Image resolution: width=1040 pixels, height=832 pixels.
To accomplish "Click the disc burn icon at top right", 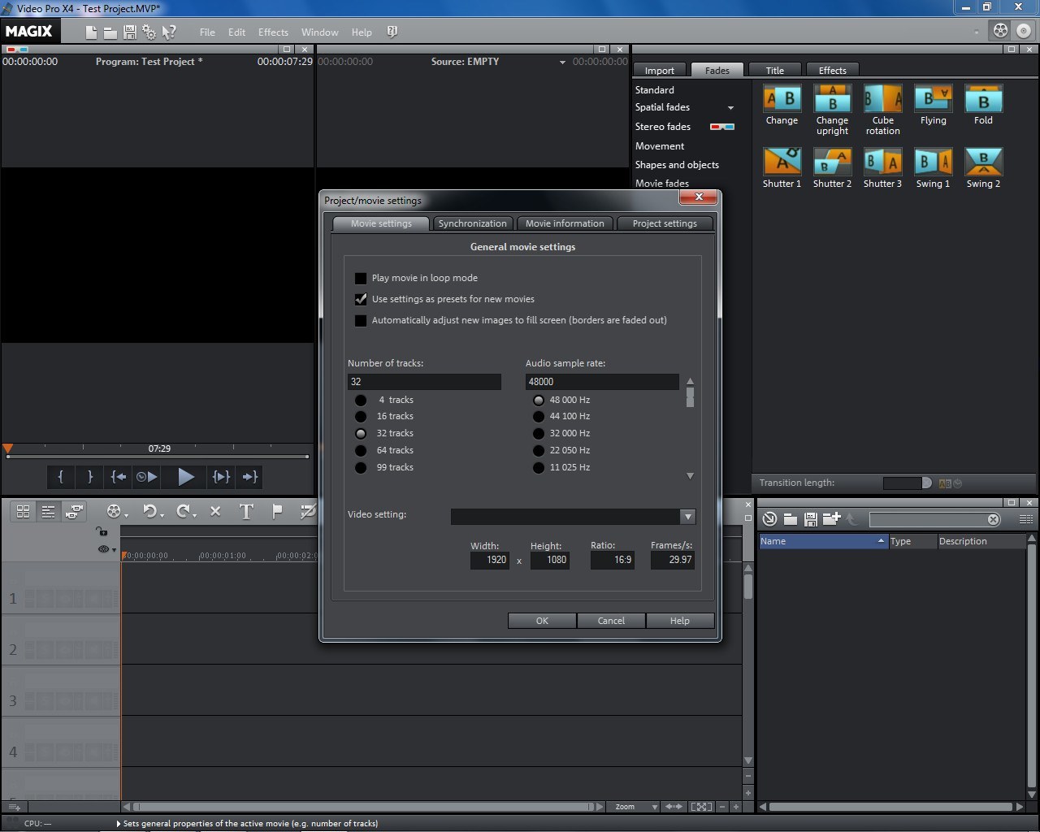I will (1023, 31).
